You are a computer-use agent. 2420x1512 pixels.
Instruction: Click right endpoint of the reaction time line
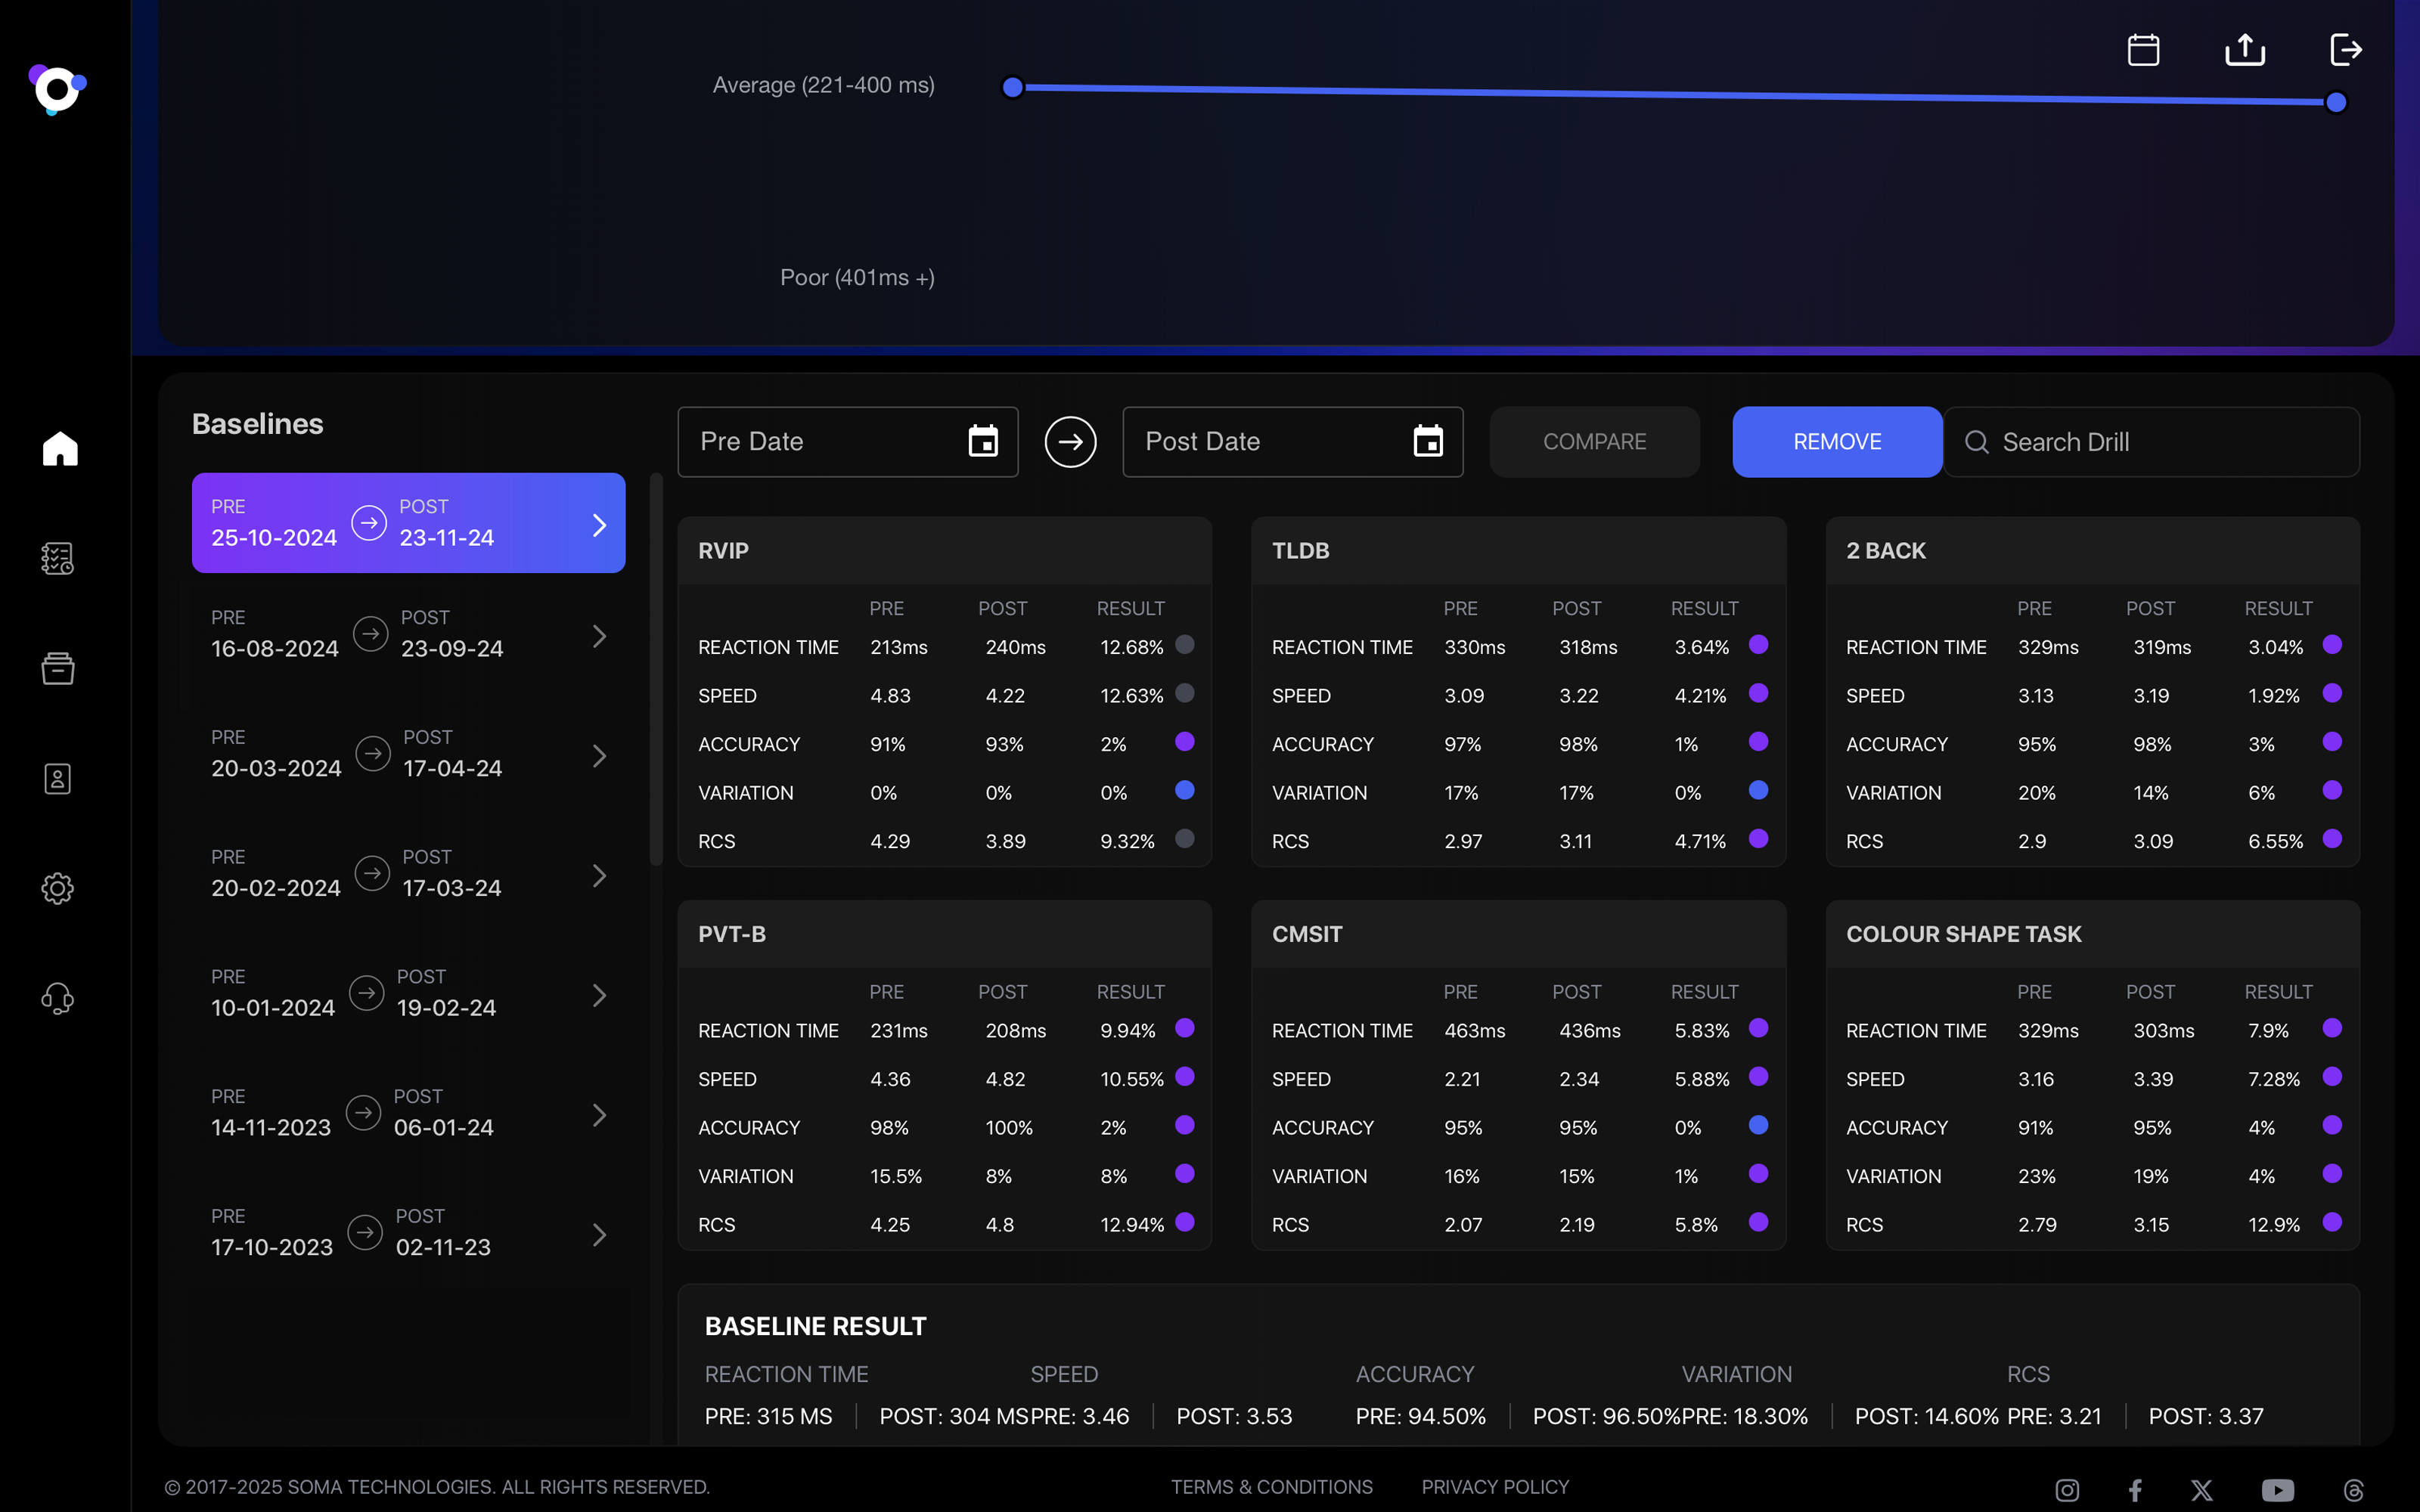pos(2336,102)
